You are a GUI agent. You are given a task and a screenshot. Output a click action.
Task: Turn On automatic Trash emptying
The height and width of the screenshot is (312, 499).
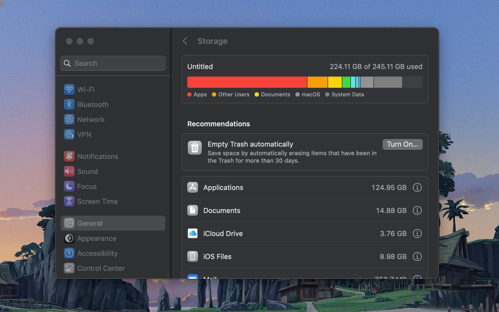tap(402, 144)
